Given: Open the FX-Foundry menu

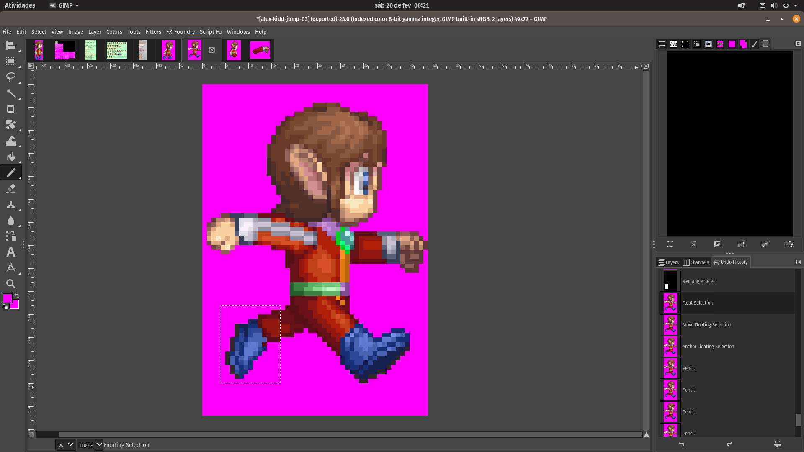Looking at the screenshot, I should point(180,32).
